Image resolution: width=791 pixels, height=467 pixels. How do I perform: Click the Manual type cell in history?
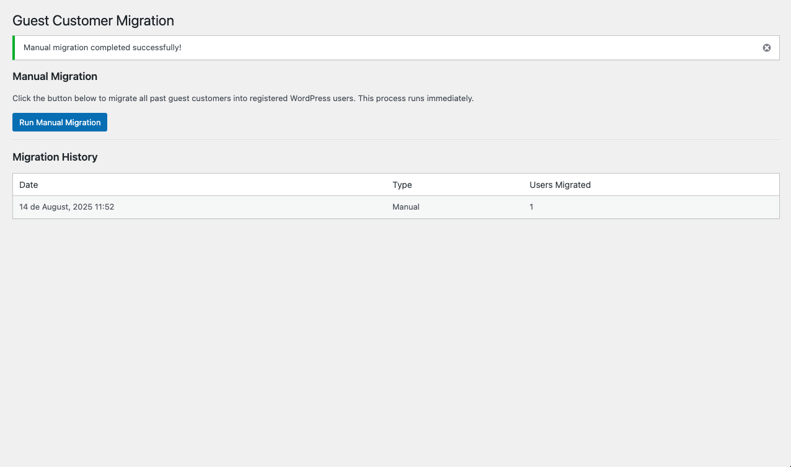click(406, 207)
